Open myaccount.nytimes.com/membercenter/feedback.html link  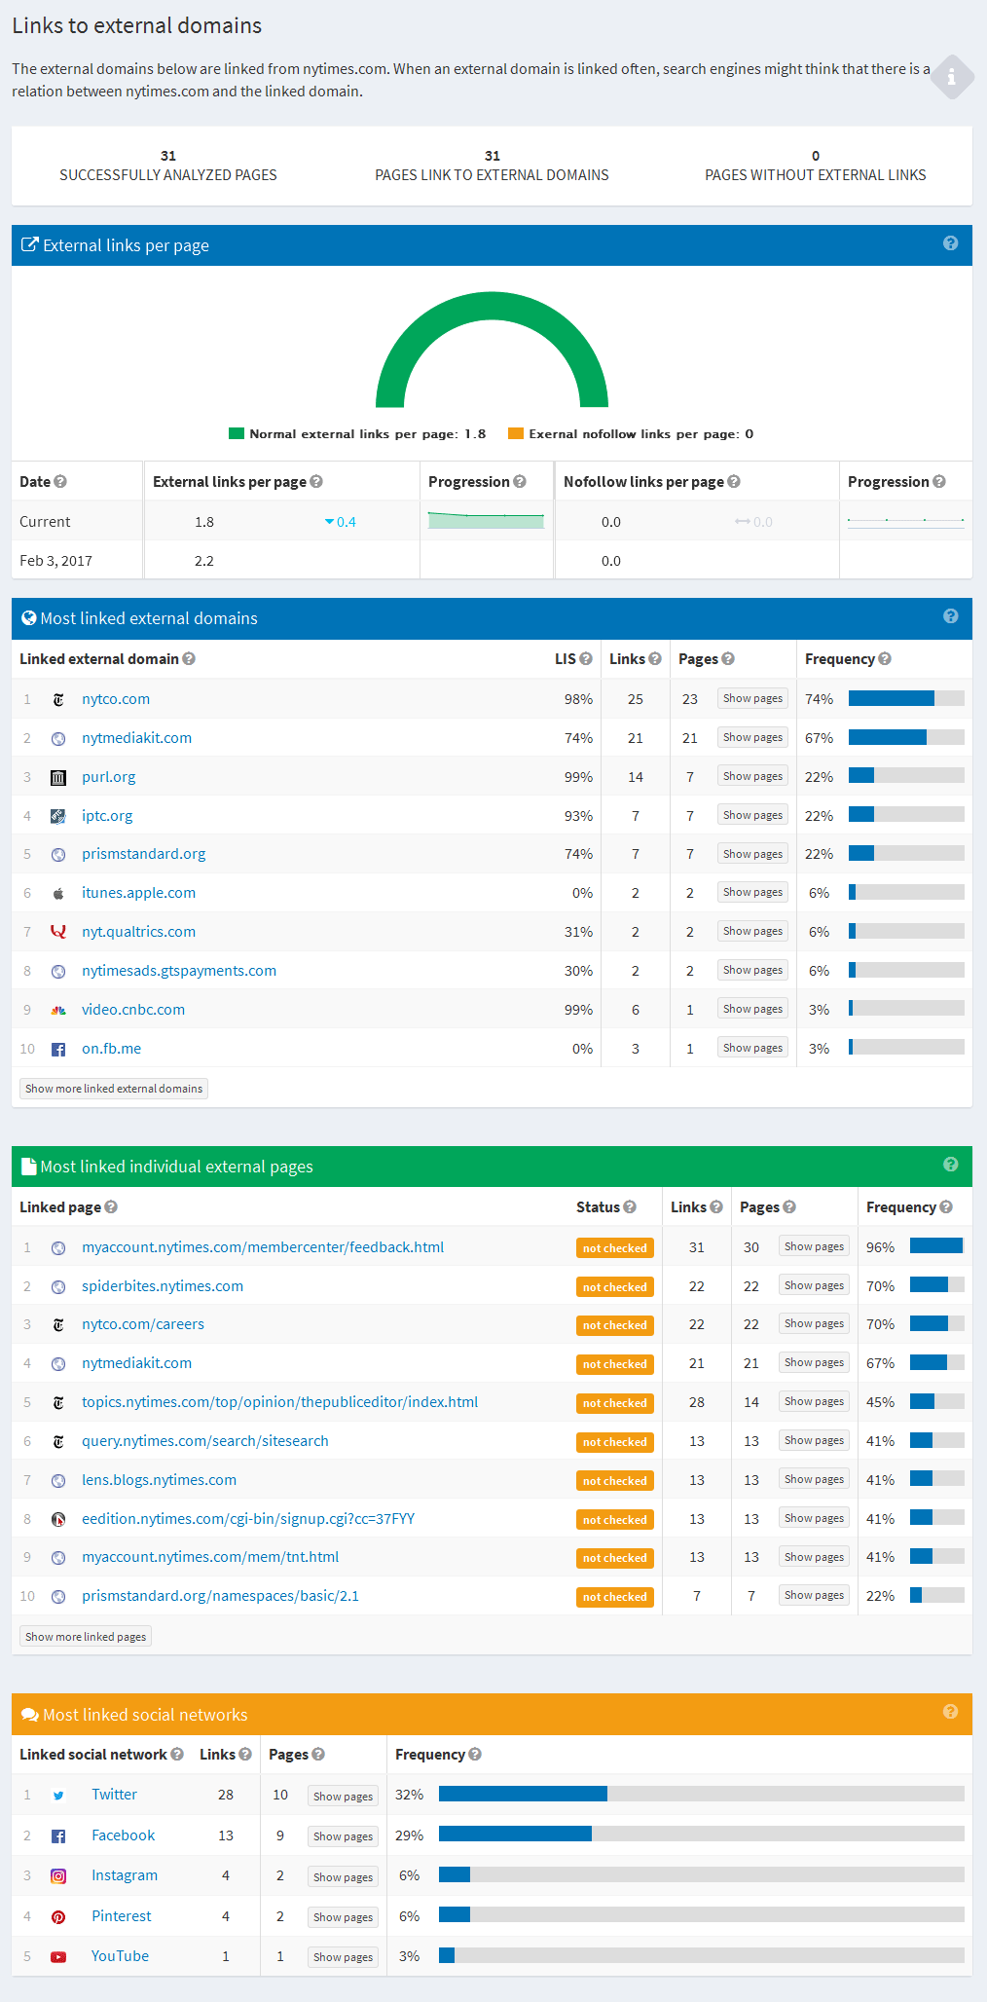tap(263, 1247)
